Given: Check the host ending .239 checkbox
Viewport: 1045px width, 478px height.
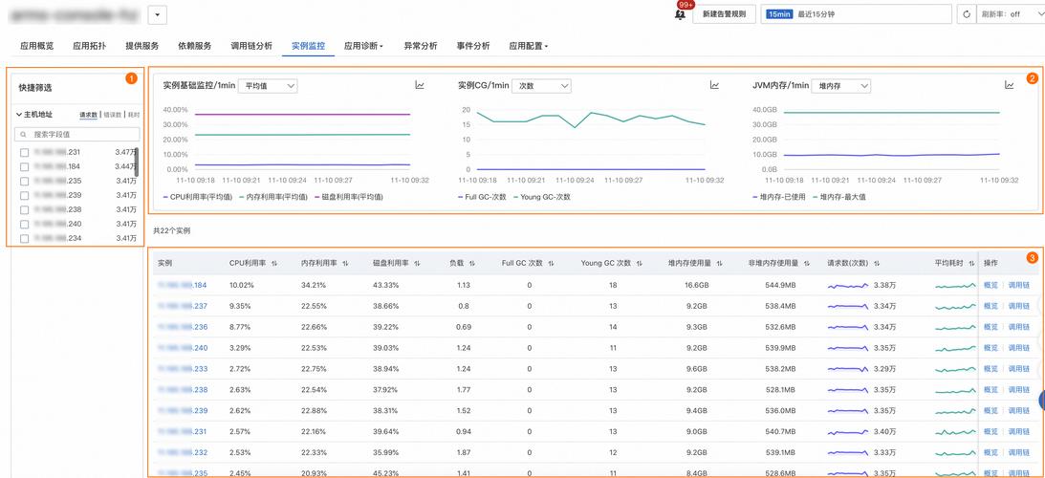Looking at the screenshot, I should (x=24, y=195).
